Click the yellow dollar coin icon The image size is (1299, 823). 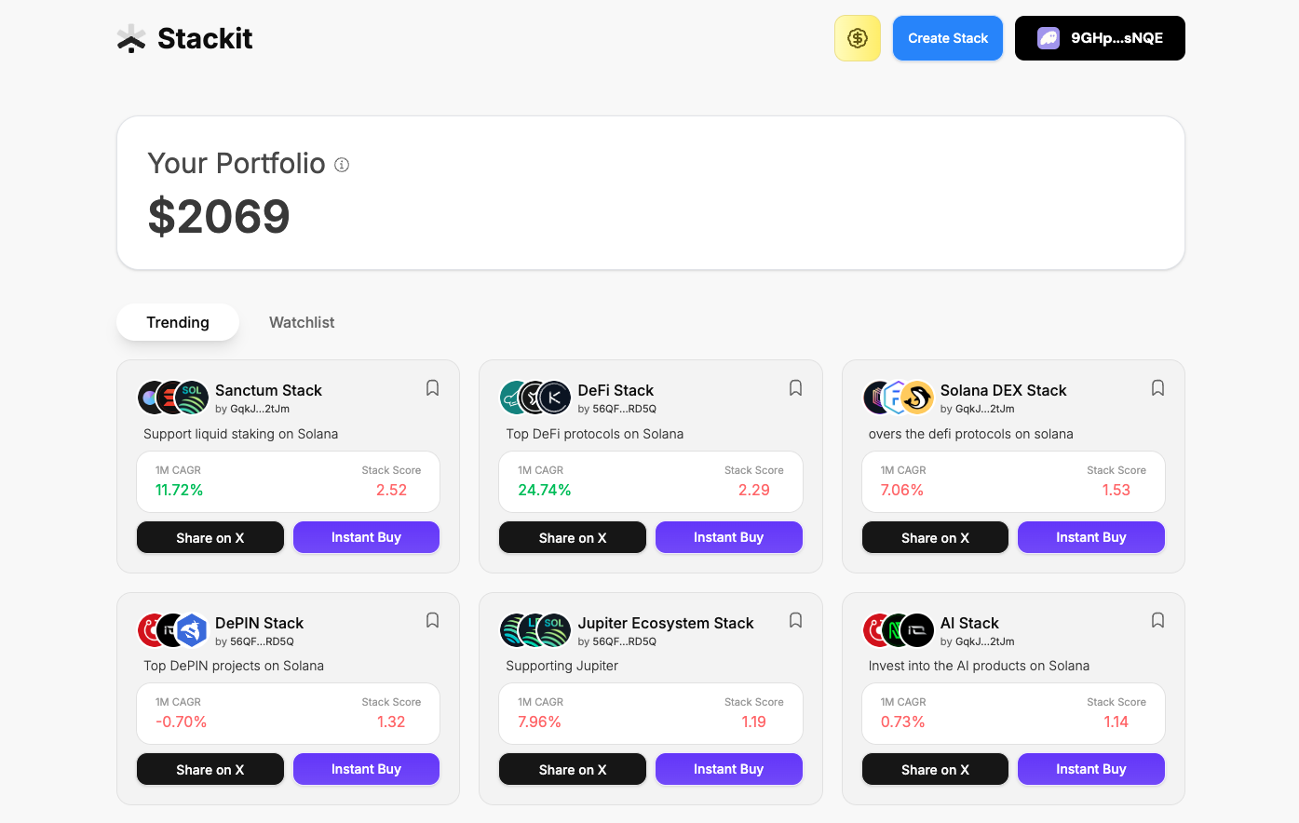[x=858, y=38]
